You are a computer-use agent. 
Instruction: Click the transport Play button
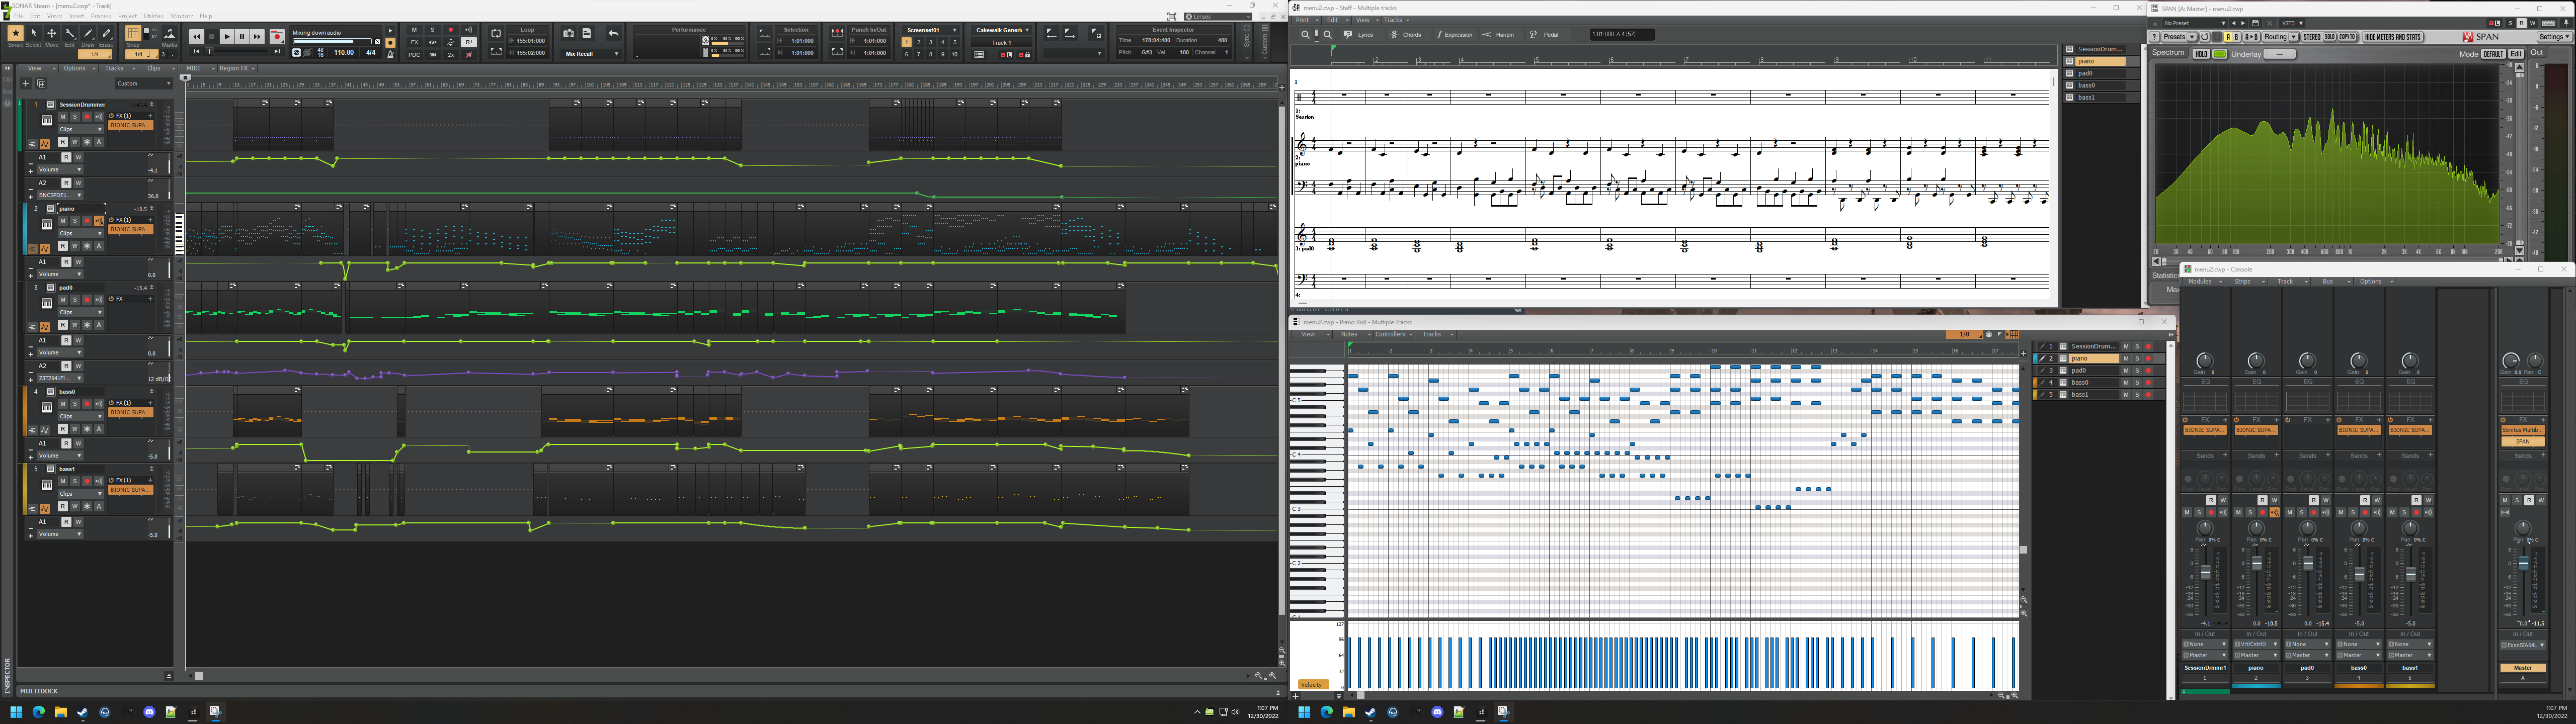coord(227,37)
